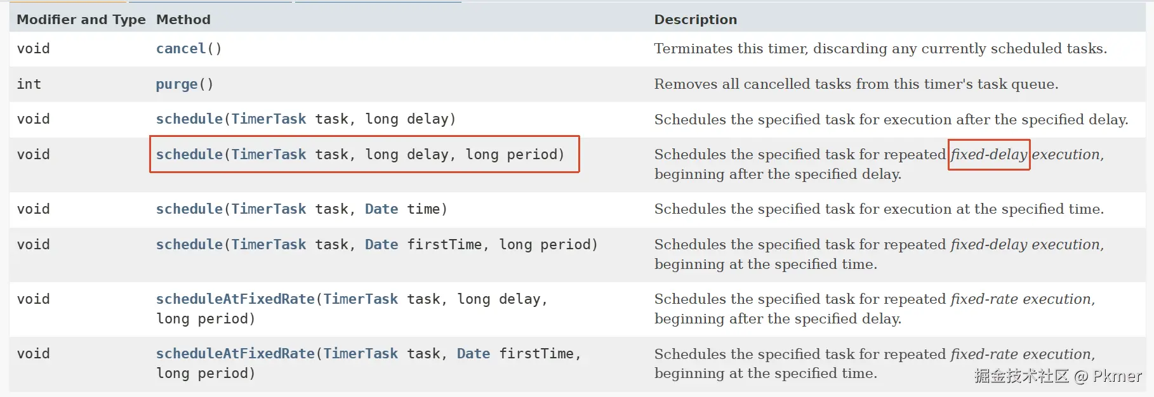Click Date link in schedule firstTime, period row
Image resolution: width=1154 pixels, height=397 pixels.
(x=381, y=245)
